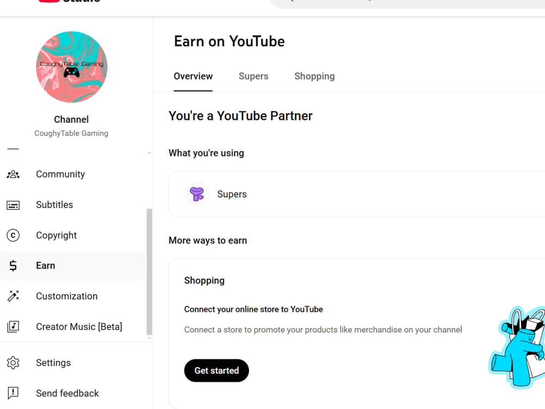Click the Send feedback exclamation icon
The height and width of the screenshot is (409, 545).
(x=13, y=393)
